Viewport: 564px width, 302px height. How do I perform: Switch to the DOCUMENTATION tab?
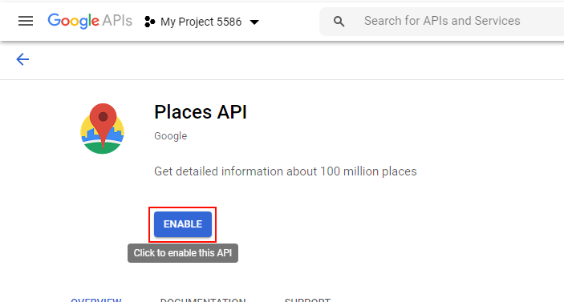click(x=203, y=300)
